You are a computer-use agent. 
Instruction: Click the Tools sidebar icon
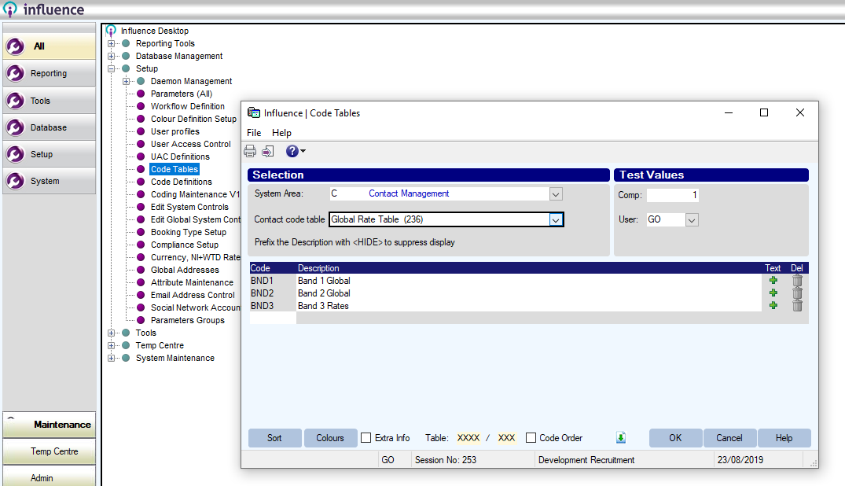(x=15, y=101)
